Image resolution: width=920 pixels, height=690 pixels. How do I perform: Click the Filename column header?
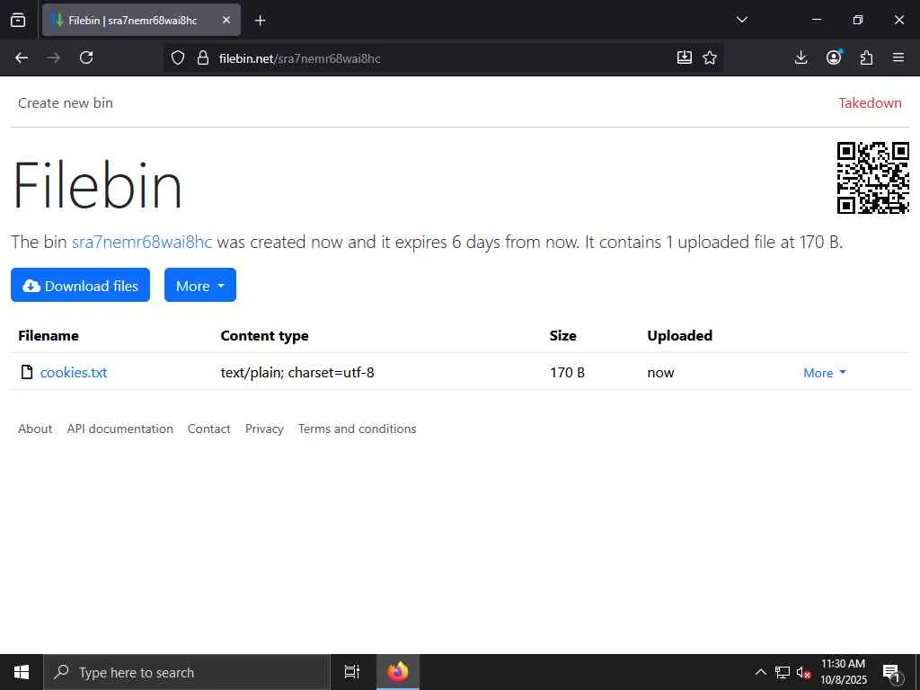(x=49, y=336)
